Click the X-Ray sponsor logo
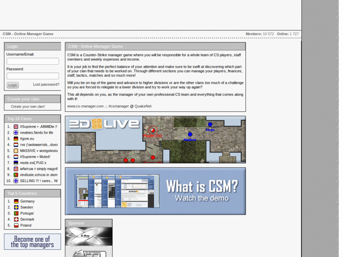The image size is (343, 257). point(89,236)
